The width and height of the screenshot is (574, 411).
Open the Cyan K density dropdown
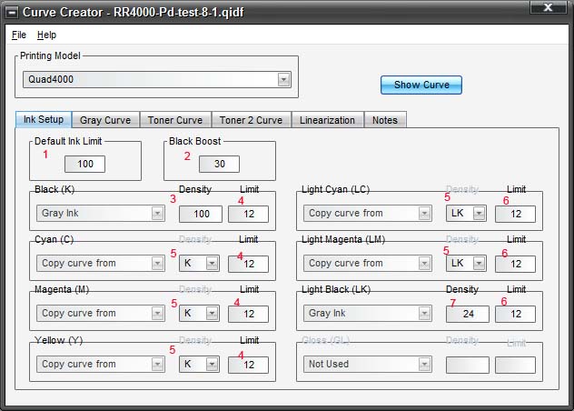pos(212,264)
